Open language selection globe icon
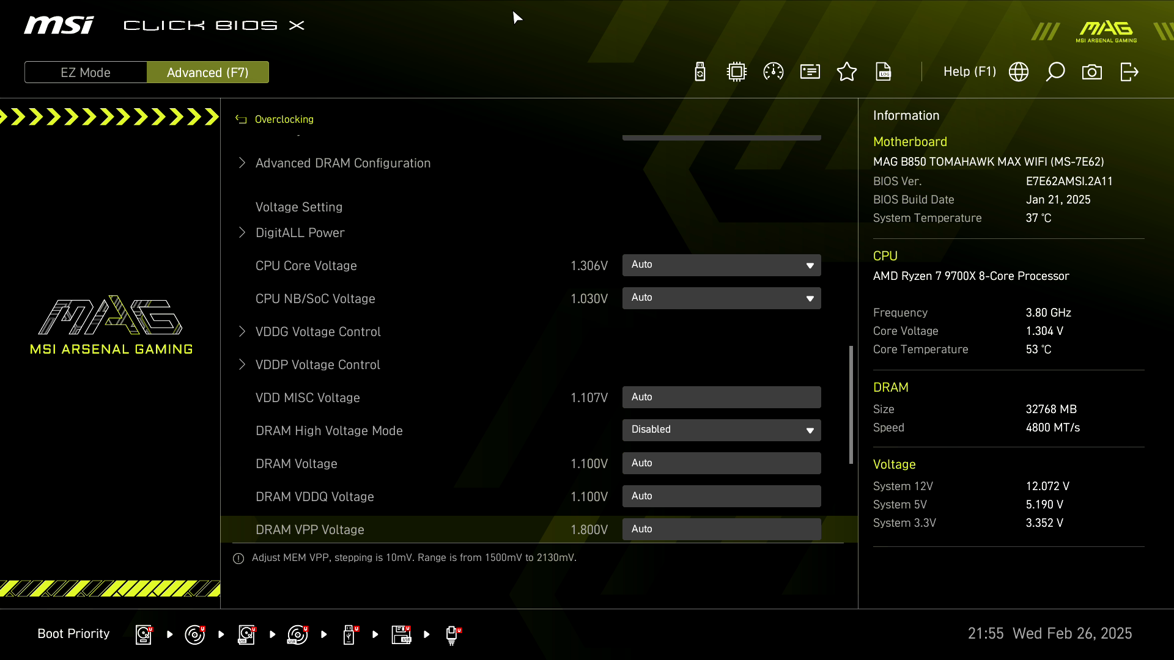This screenshot has height=660, width=1174. (1019, 71)
